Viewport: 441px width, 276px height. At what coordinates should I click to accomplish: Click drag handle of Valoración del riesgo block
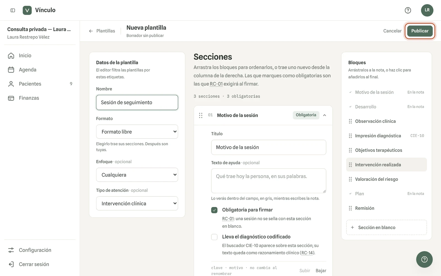point(350,179)
